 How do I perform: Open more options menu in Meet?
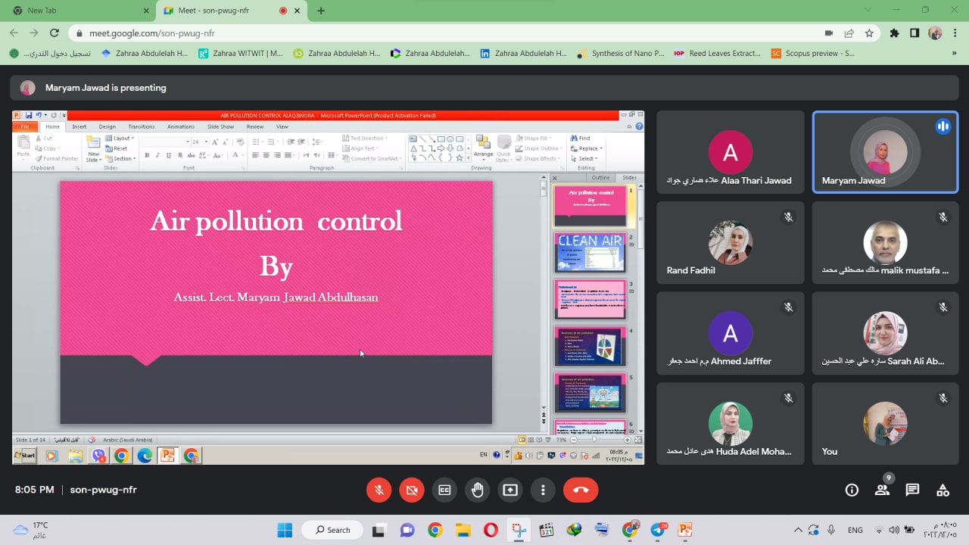point(543,490)
